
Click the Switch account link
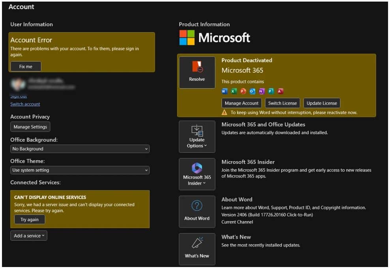pyautogui.click(x=25, y=105)
